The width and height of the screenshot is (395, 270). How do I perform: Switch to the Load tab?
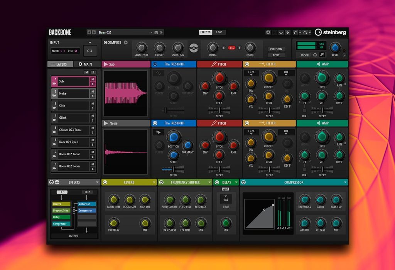[219, 32]
